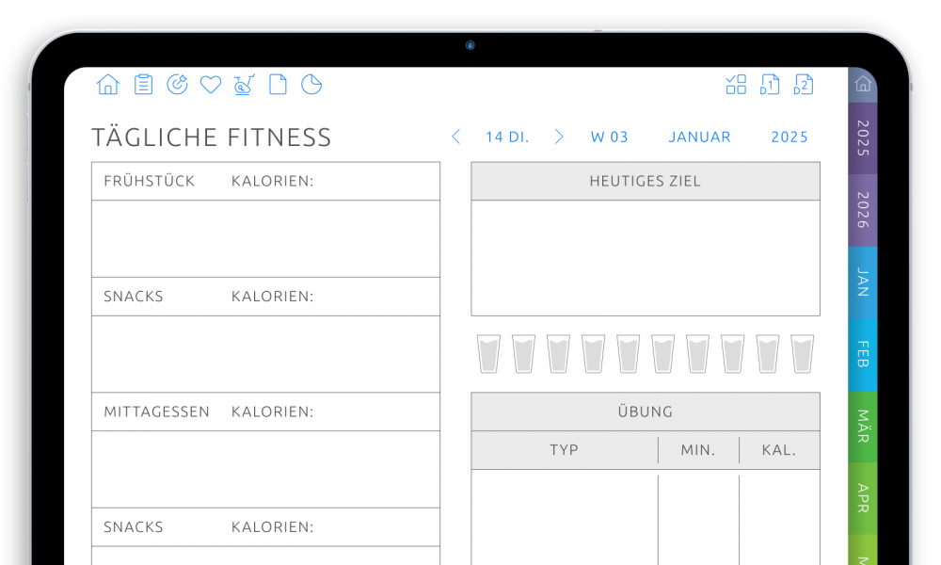Tap the home icon on side tabs
The height and width of the screenshot is (565, 941).
[x=863, y=84]
